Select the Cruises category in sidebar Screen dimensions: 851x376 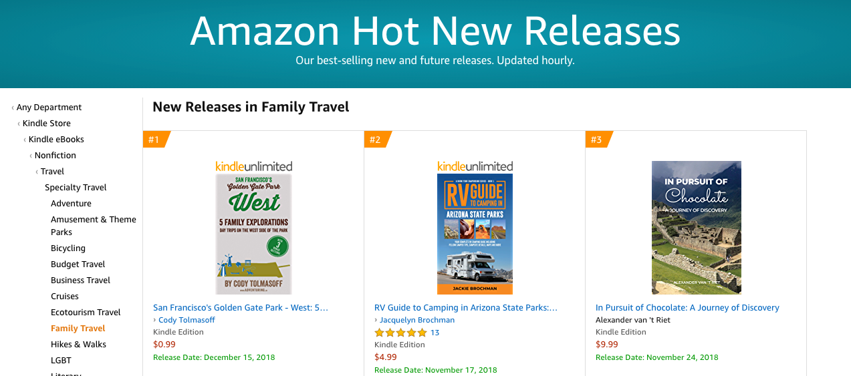(65, 297)
